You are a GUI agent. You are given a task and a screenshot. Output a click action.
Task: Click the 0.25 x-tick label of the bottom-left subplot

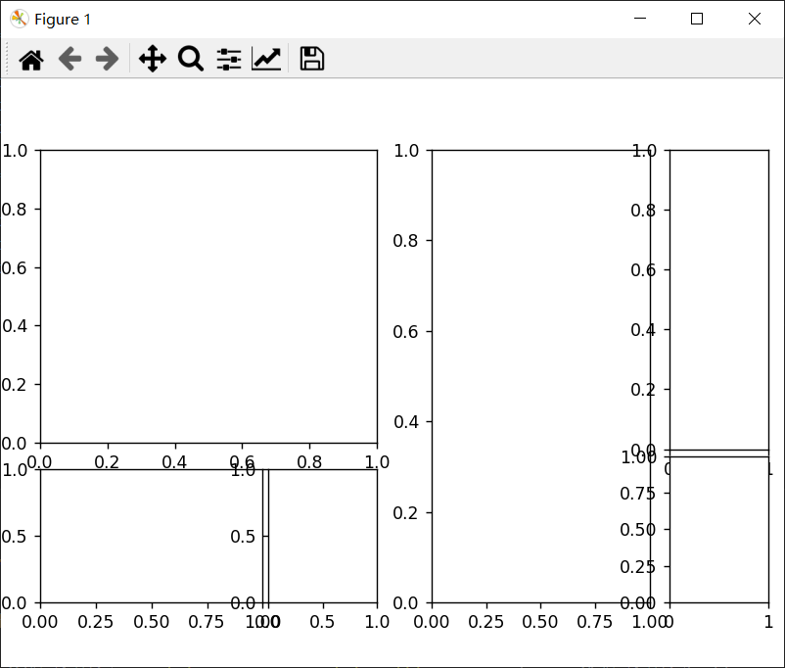pyautogui.click(x=95, y=622)
